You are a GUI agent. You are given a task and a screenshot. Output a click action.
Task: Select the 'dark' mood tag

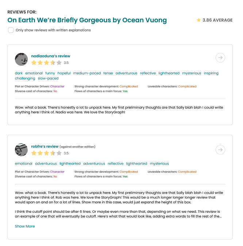point(19,73)
